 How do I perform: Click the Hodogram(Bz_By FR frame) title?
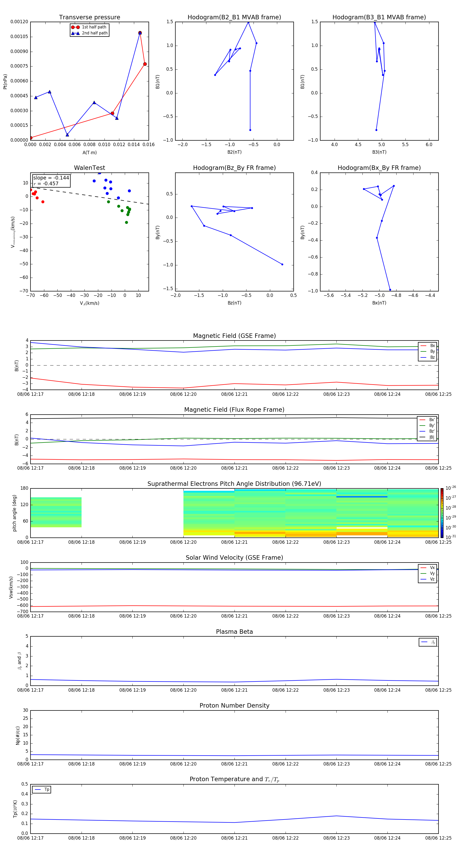click(234, 168)
